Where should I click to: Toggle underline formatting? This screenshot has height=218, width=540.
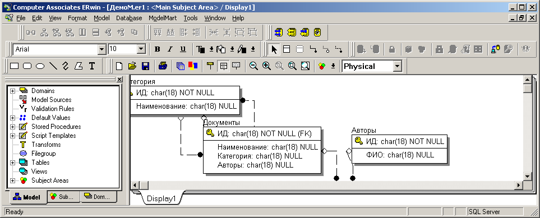point(183,49)
